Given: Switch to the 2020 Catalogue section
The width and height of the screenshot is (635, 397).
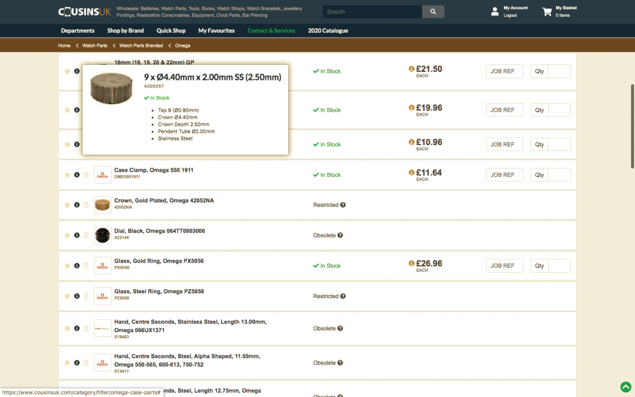Looking at the screenshot, I should 328,31.
